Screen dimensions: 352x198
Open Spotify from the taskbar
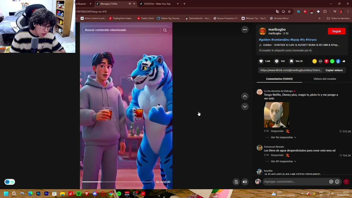(119, 194)
